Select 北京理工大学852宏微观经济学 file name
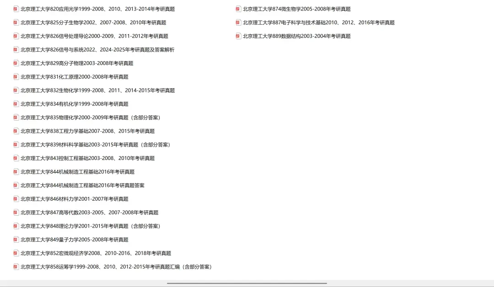This screenshot has width=494, height=287. (x=96, y=253)
